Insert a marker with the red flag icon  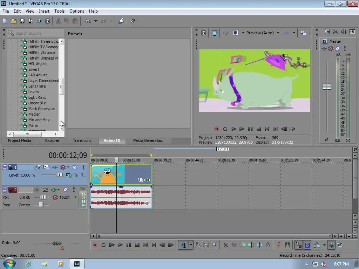[279, 245]
